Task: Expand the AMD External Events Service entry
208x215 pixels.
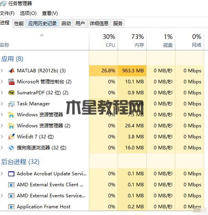Action: 2,196
